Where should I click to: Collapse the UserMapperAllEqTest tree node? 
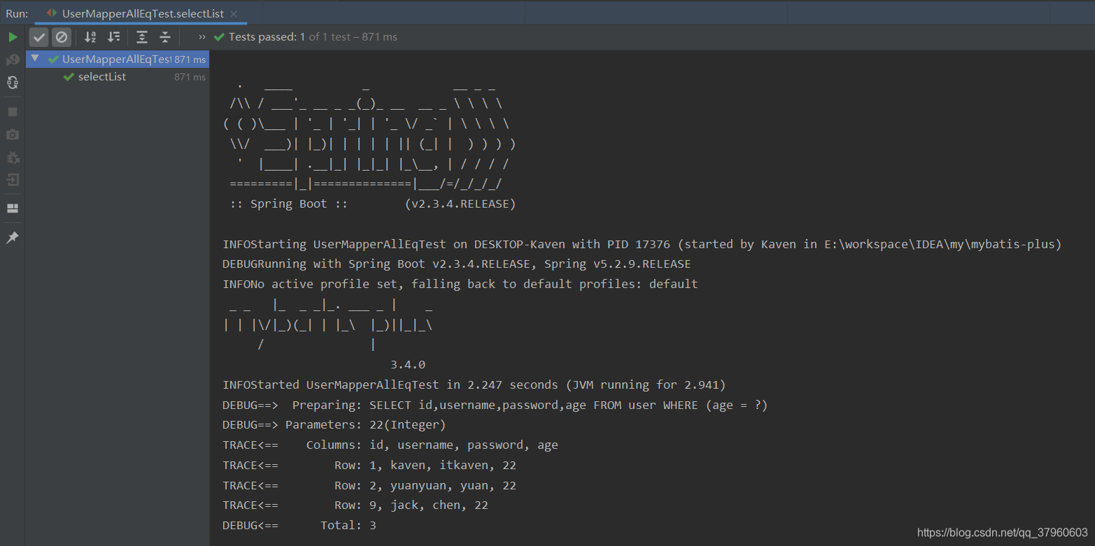(35, 59)
